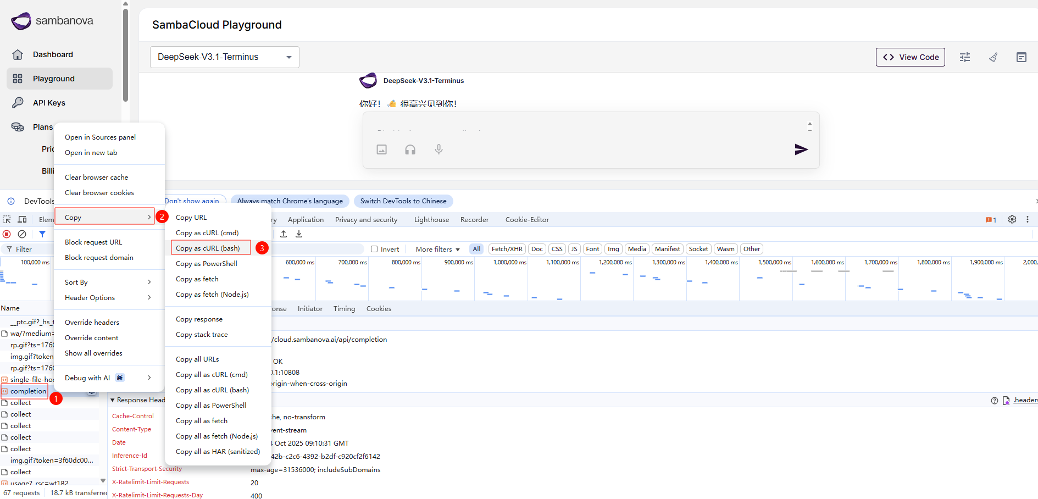1038x499 pixels.
Task: Open DevTools settings gear icon
Action: coord(1012,219)
